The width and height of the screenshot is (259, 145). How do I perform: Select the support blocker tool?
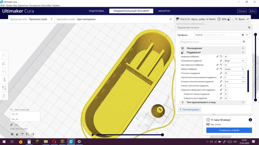coord(4,96)
